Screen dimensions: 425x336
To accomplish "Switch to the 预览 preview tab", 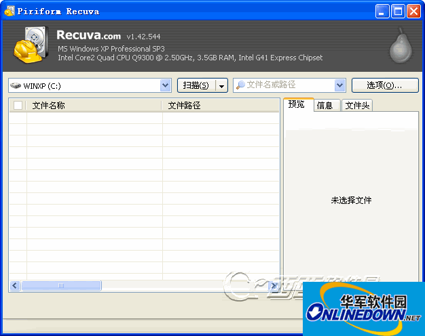I will [x=298, y=104].
